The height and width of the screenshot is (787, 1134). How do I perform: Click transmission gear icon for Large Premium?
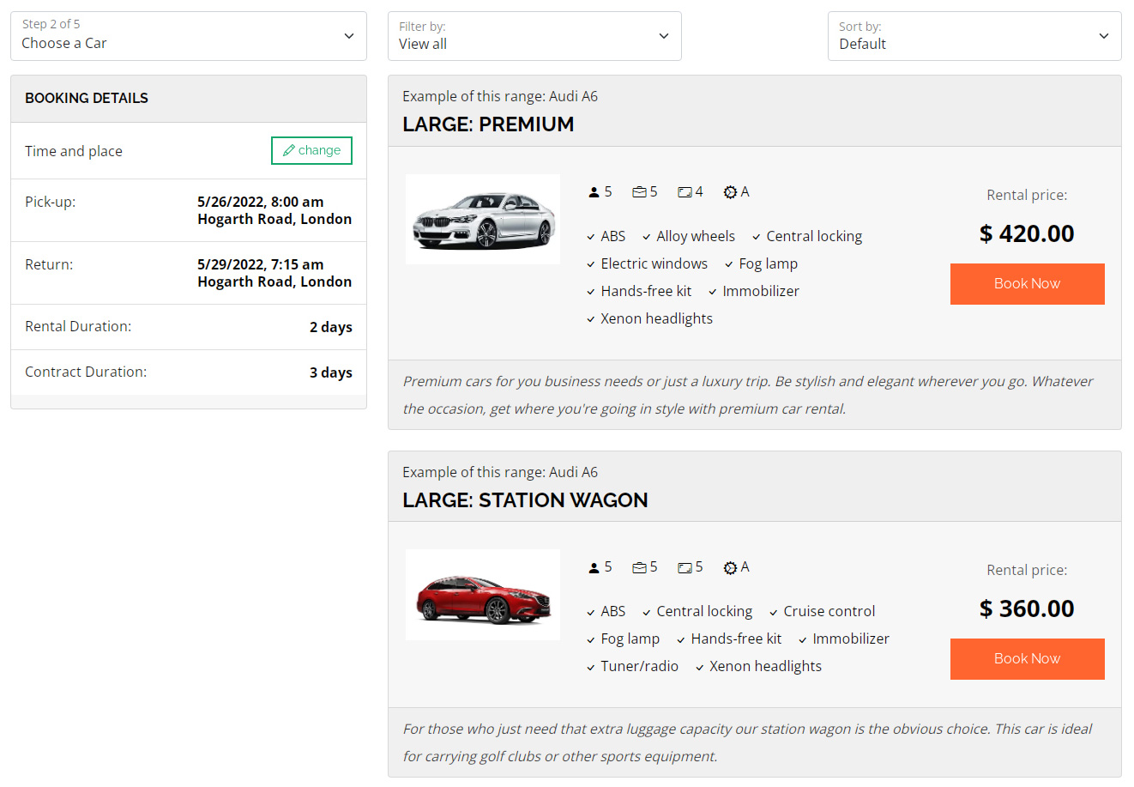point(730,192)
